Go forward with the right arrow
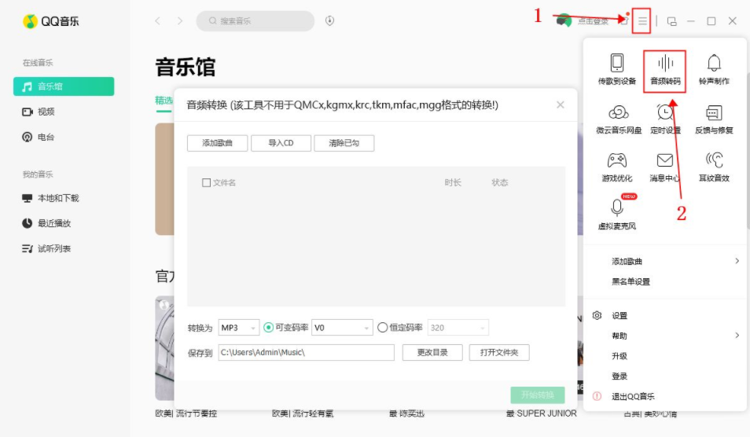 (180, 20)
